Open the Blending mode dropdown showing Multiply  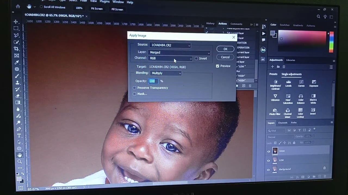166,73
